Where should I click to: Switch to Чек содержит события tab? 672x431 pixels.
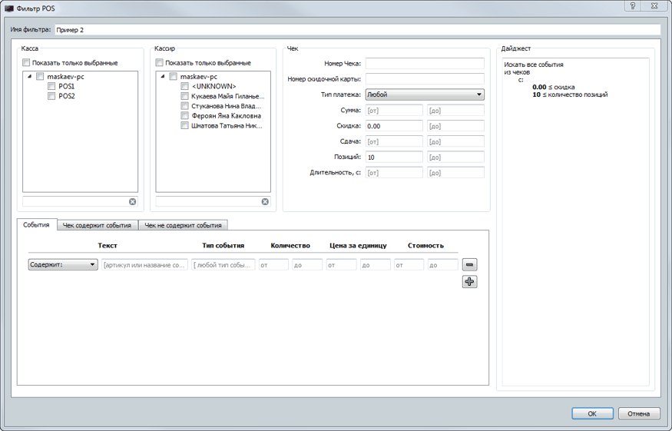[x=97, y=225]
